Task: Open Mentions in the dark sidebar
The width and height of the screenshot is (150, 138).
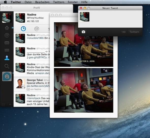Action: point(7,35)
